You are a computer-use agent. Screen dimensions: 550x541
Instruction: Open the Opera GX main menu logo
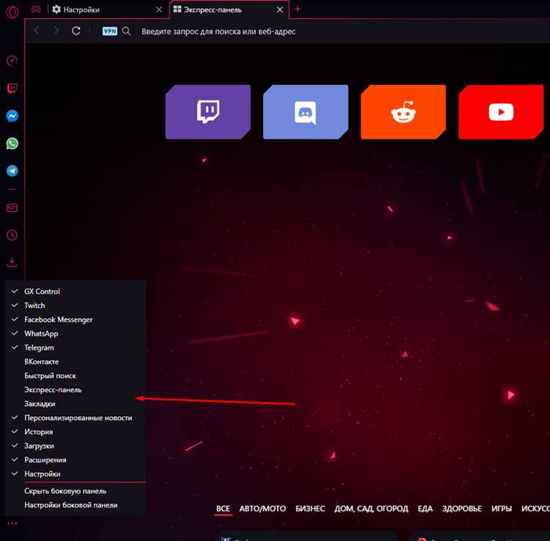tap(12, 12)
